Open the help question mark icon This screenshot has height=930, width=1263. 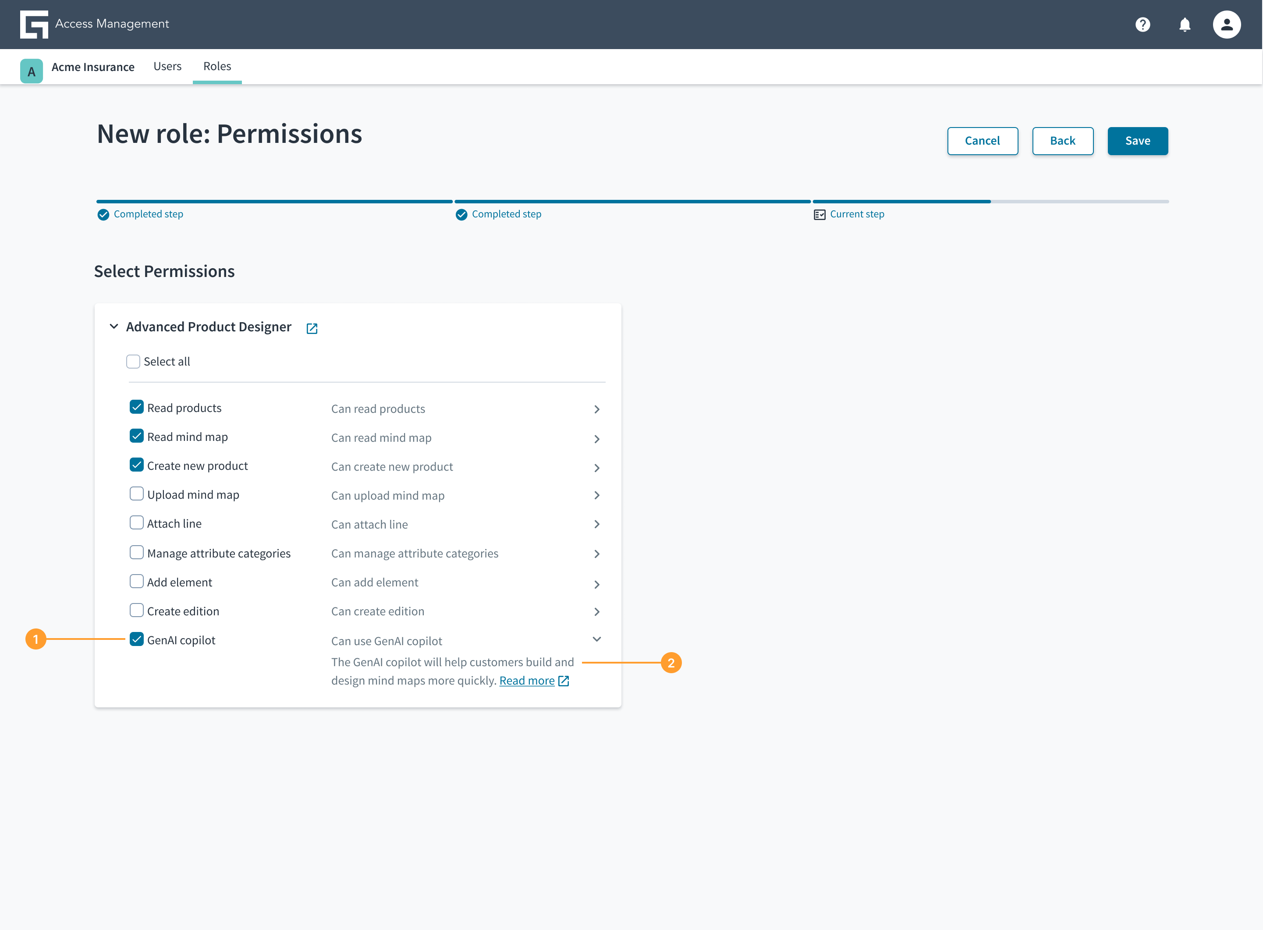tap(1142, 24)
